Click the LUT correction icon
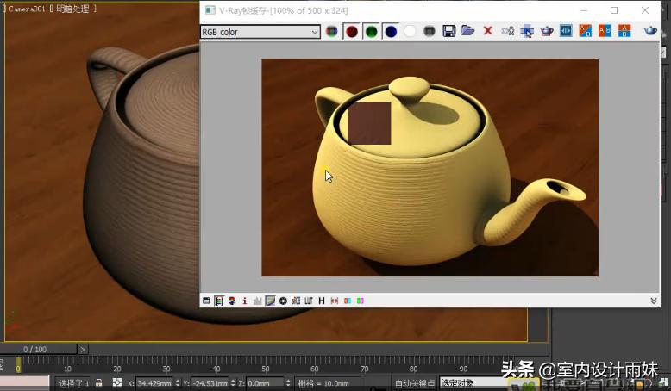The height and width of the screenshot is (391, 671). (x=308, y=301)
